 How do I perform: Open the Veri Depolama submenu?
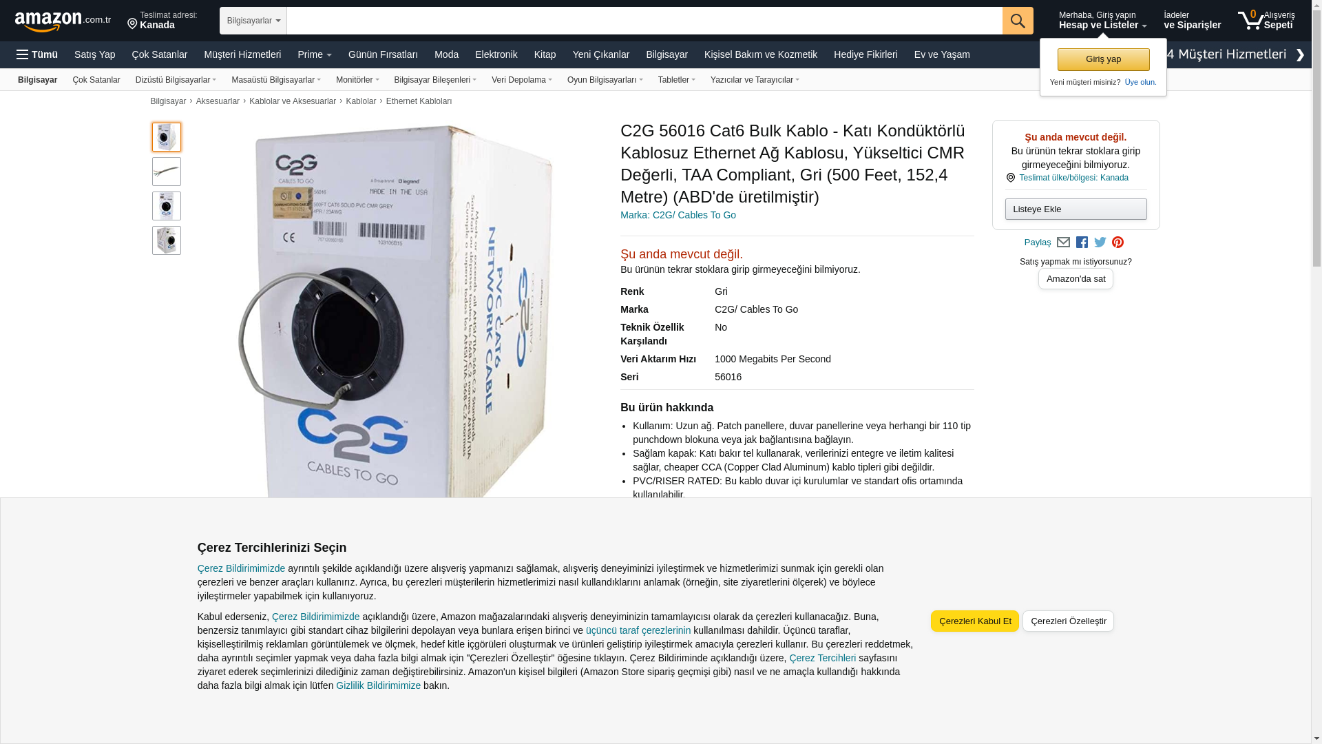(522, 80)
